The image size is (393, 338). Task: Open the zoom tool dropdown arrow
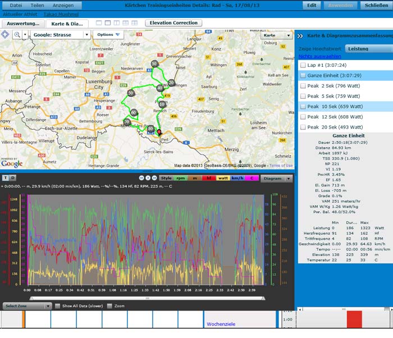25,35
